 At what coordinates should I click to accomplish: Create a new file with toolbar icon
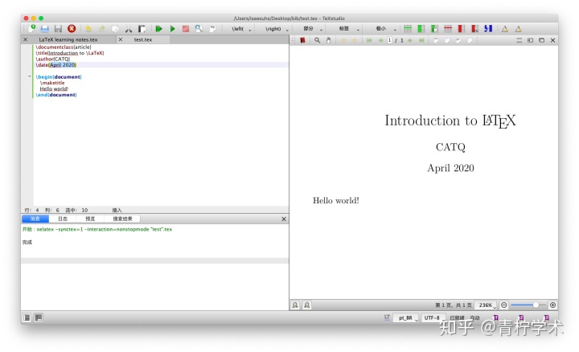tap(32, 28)
